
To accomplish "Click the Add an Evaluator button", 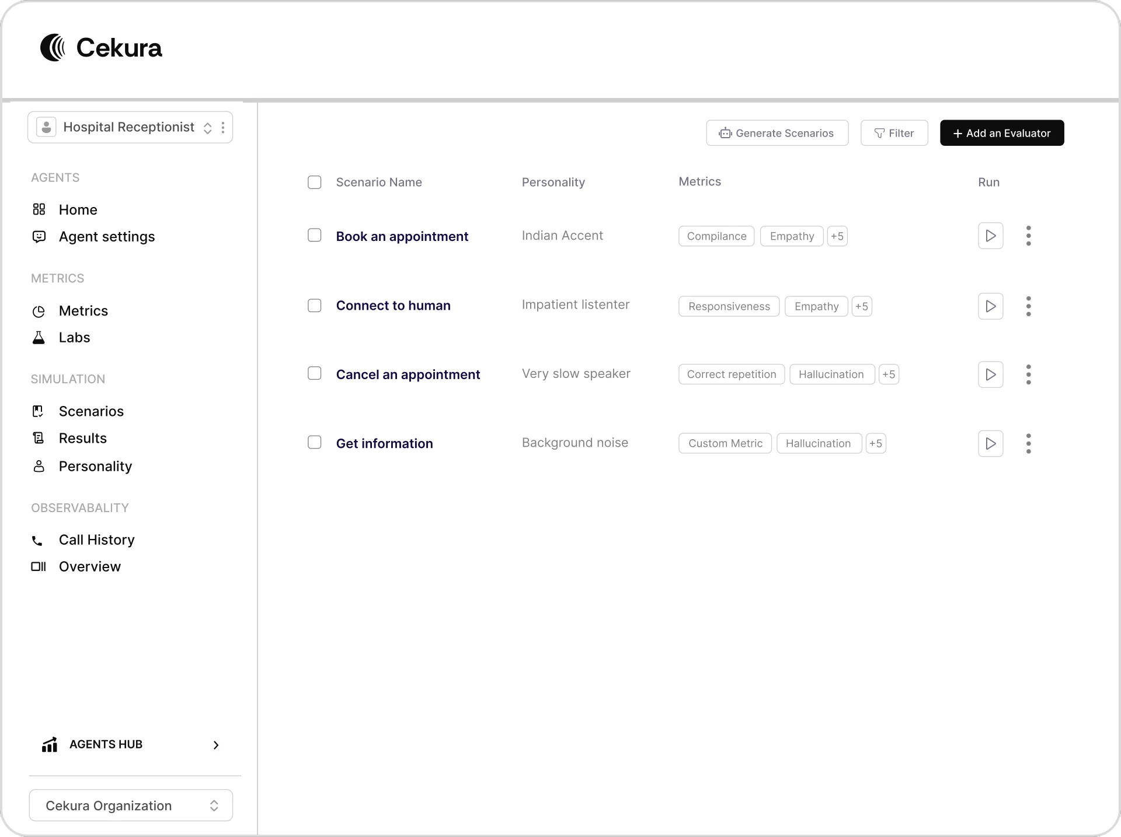I will [x=1001, y=132].
